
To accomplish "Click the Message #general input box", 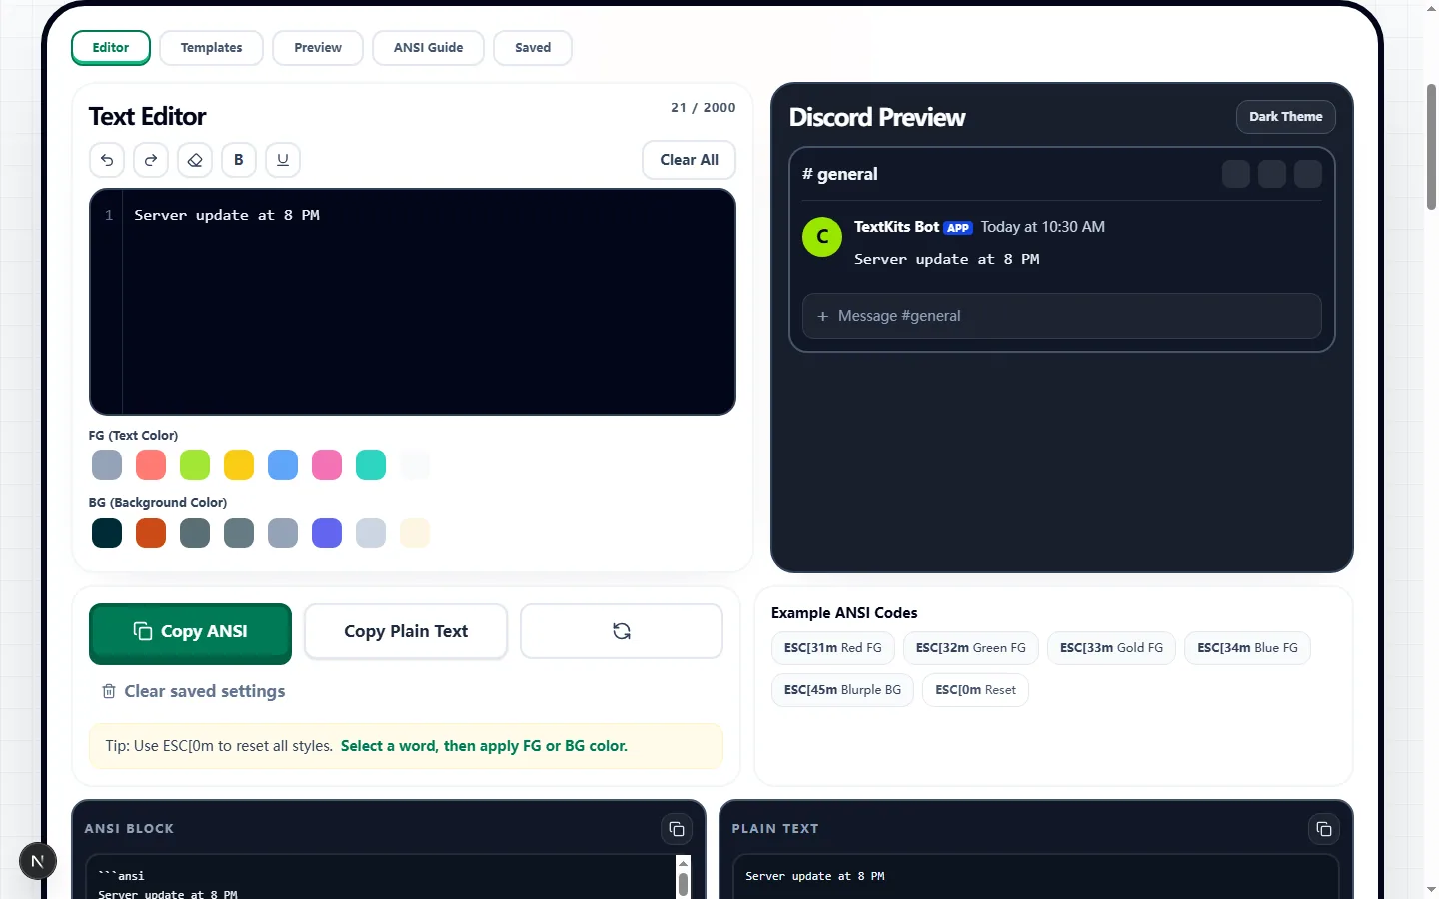I will pos(1062,316).
